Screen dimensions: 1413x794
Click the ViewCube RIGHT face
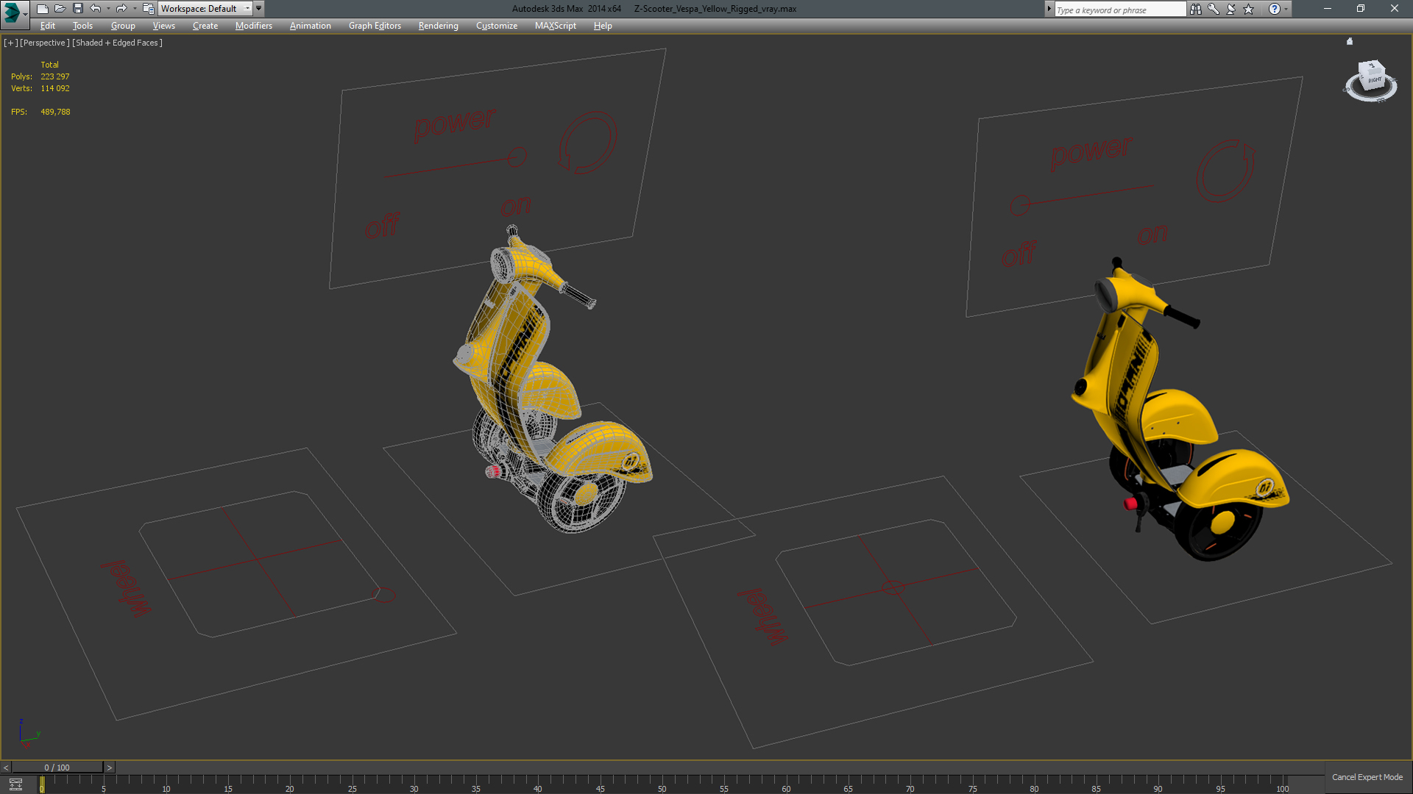point(1374,79)
